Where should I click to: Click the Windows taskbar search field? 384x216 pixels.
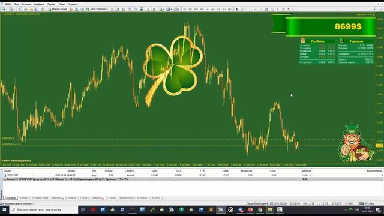[x=44, y=209]
